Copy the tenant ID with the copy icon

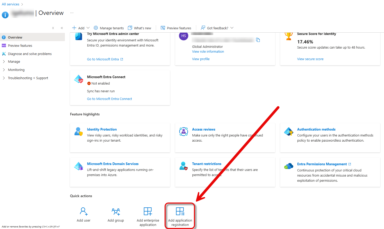[258, 40]
